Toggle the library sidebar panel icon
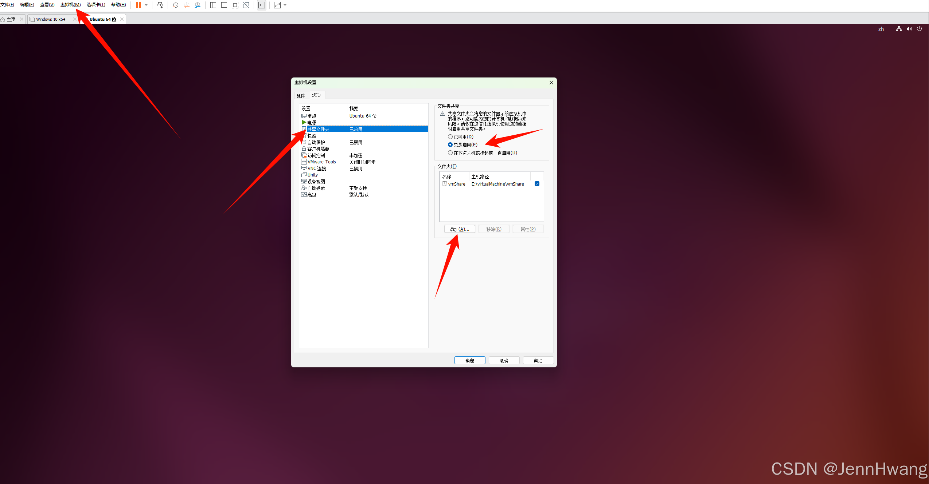This screenshot has height=484, width=929. click(x=213, y=5)
